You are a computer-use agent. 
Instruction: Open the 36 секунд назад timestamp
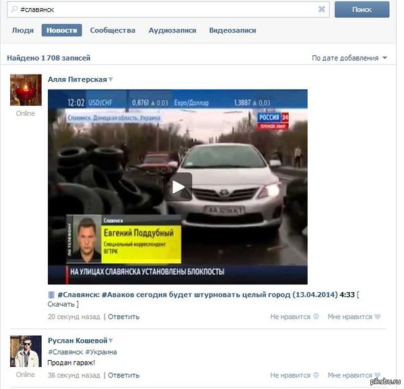coord(74,375)
